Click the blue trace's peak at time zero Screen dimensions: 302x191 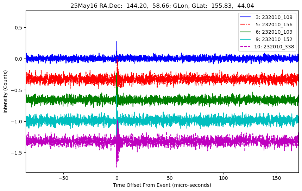[117, 42]
